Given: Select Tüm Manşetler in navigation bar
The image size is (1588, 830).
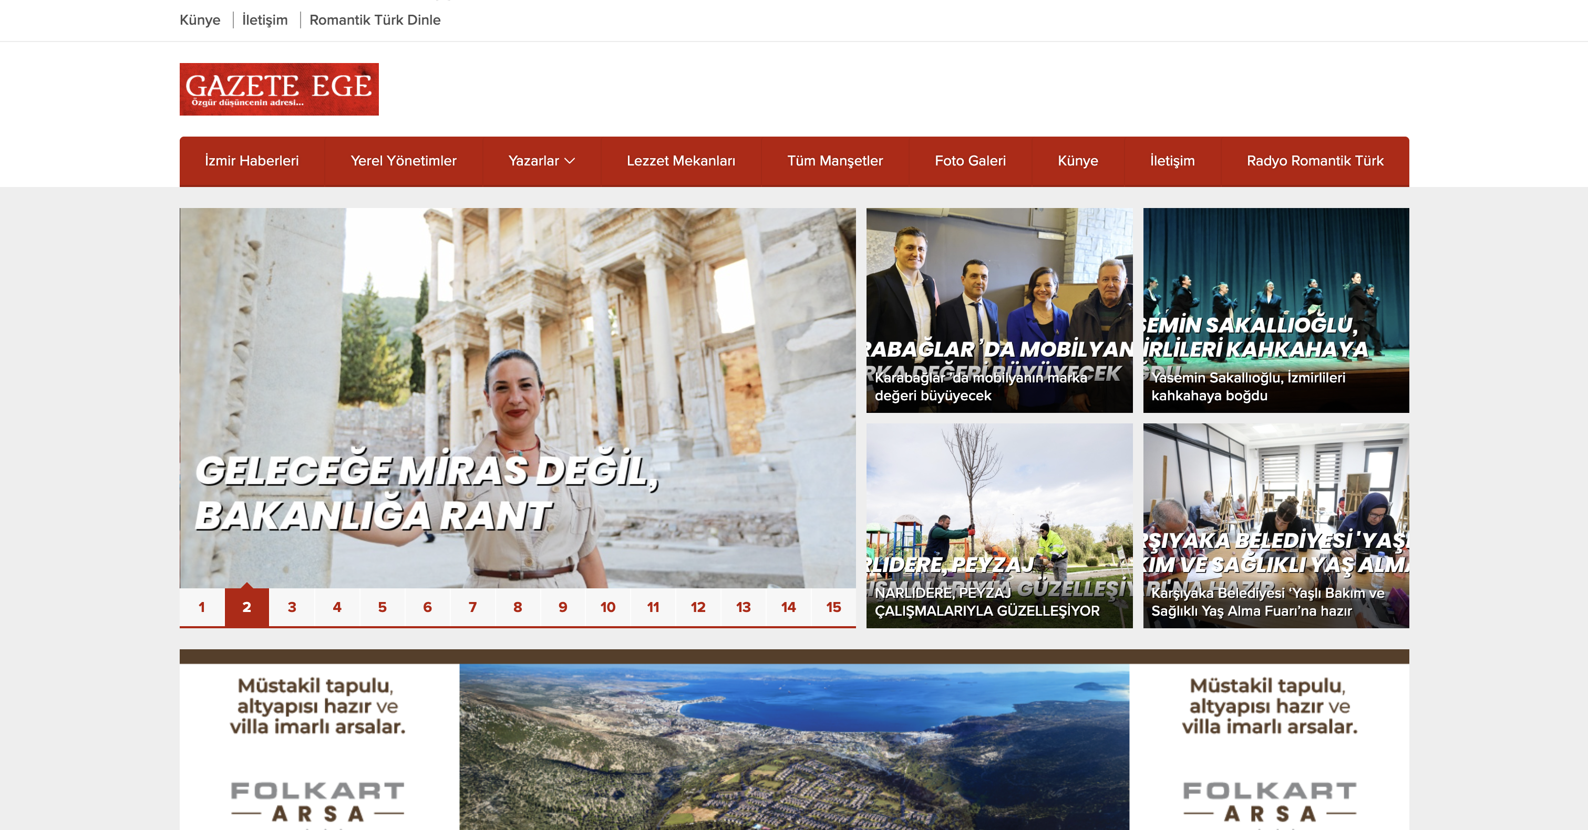Looking at the screenshot, I should 834,161.
